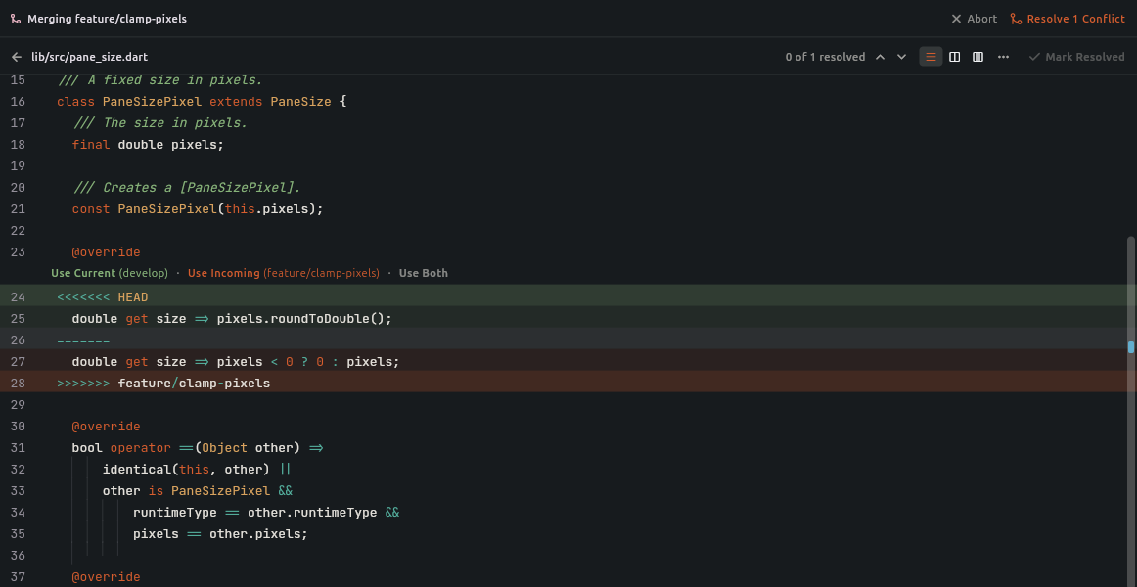Click line number 24 in the gutter
1137x587 pixels.
tap(19, 296)
